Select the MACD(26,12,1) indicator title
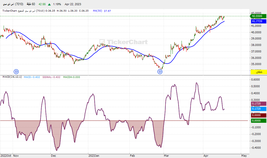Screen dimensions: 267x158 (12, 77)
